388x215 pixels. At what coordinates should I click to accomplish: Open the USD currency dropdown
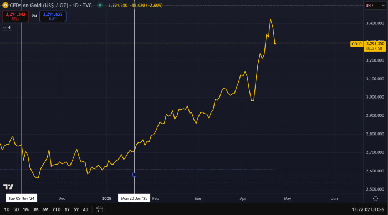click(375, 6)
